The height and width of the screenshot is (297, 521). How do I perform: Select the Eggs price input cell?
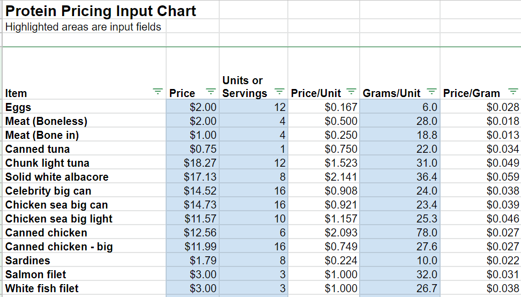192,107
